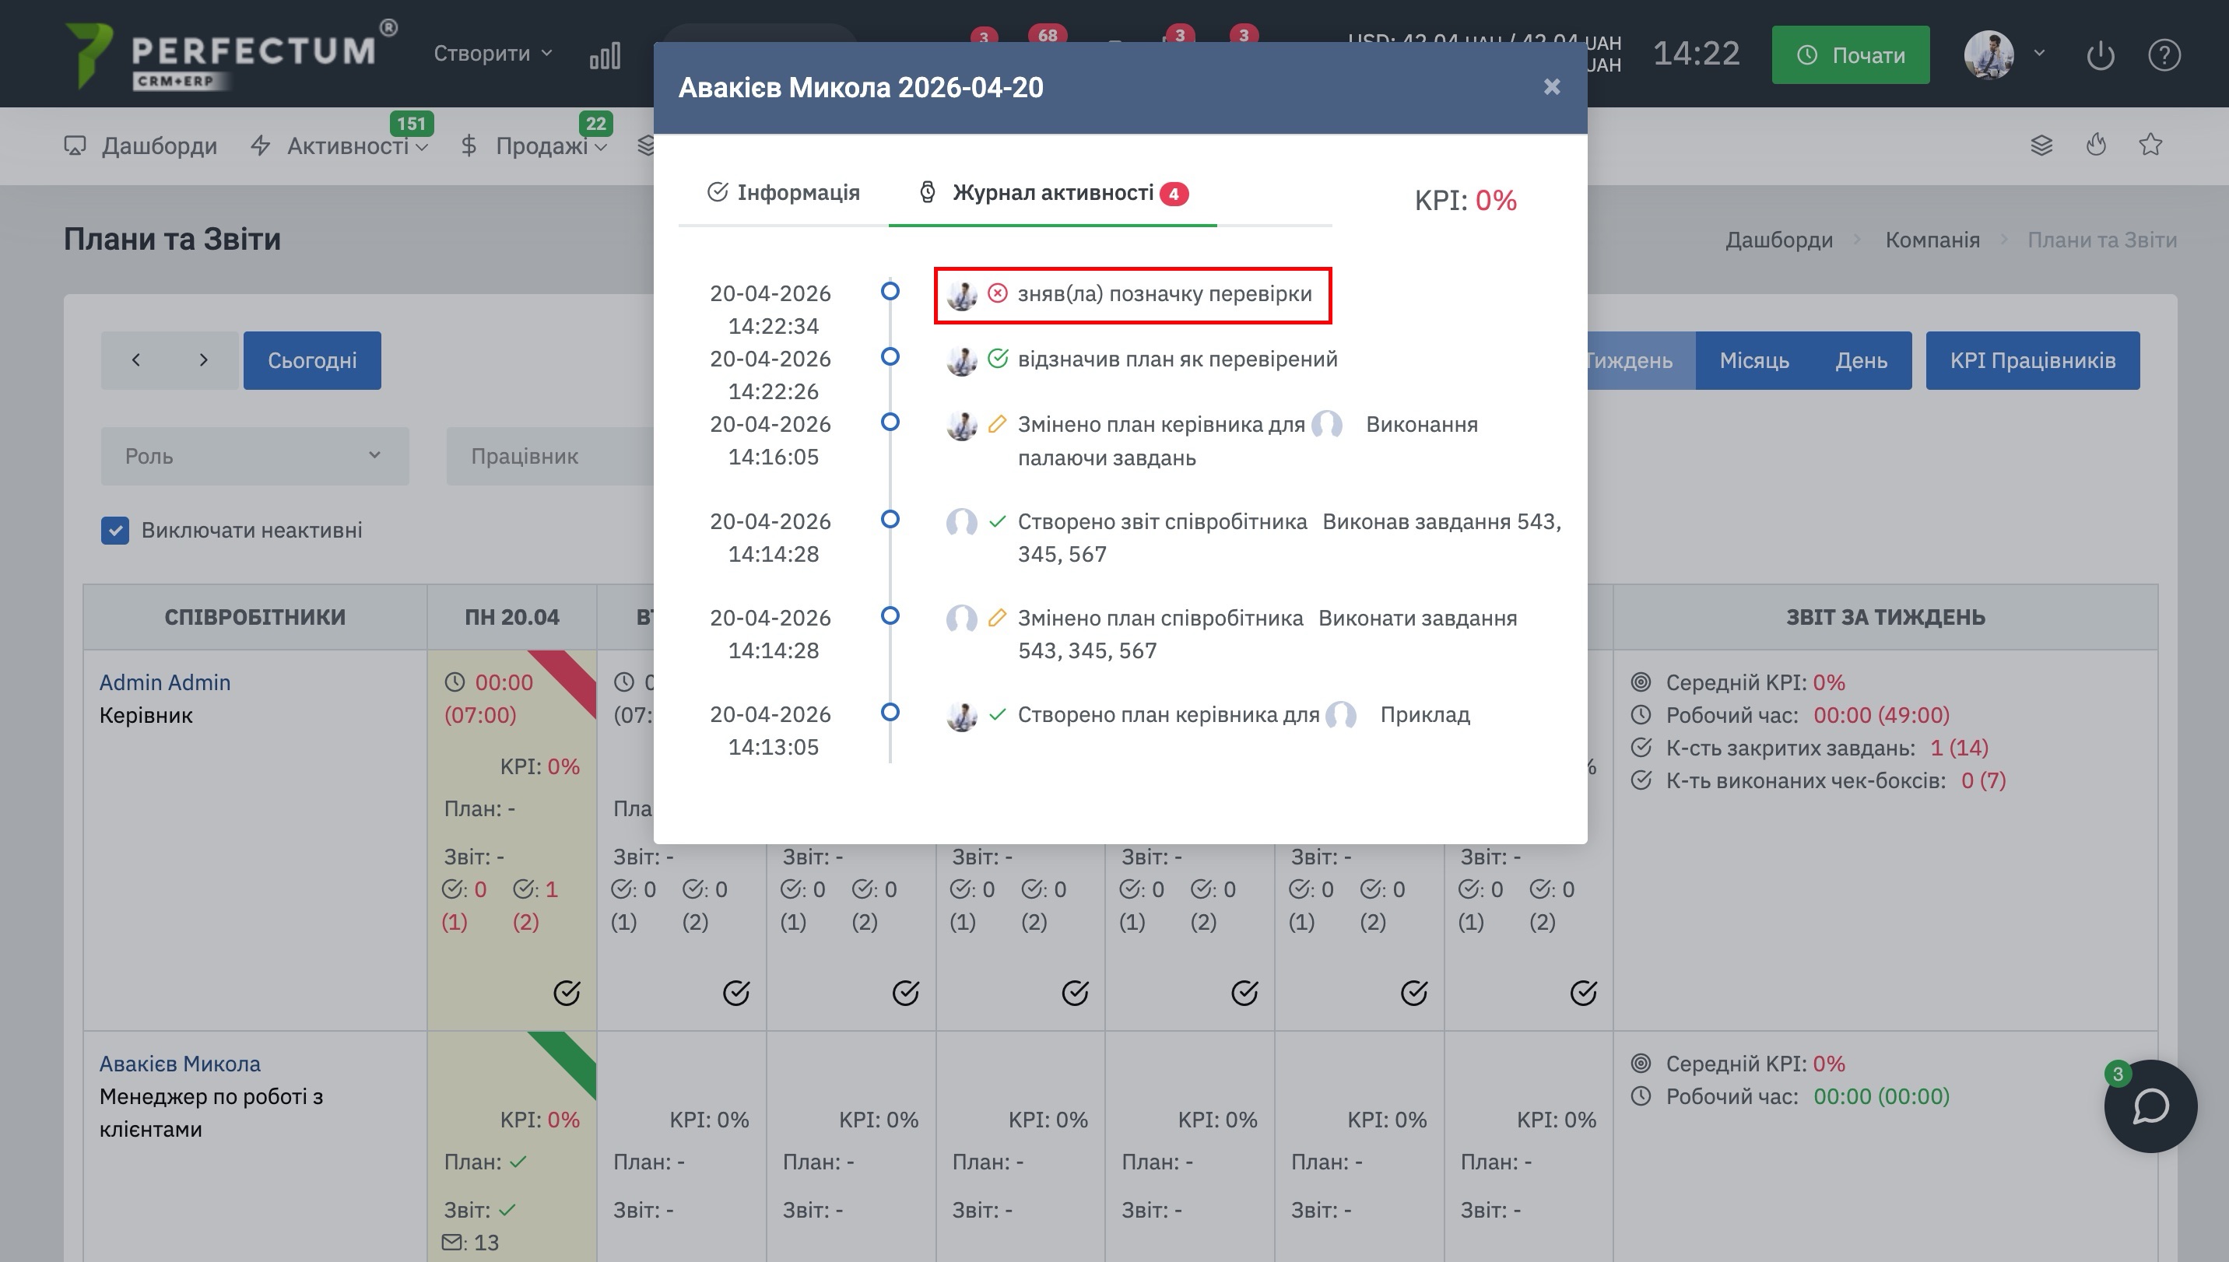Click the bar chart statistics icon
The width and height of the screenshot is (2229, 1262).
604,55
